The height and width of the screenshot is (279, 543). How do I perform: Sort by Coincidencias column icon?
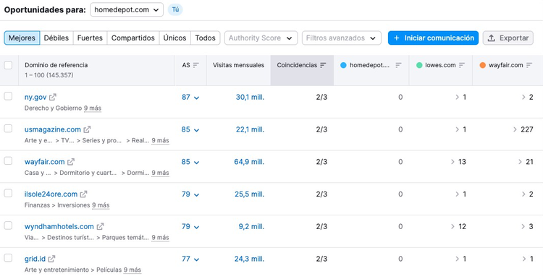click(x=323, y=65)
